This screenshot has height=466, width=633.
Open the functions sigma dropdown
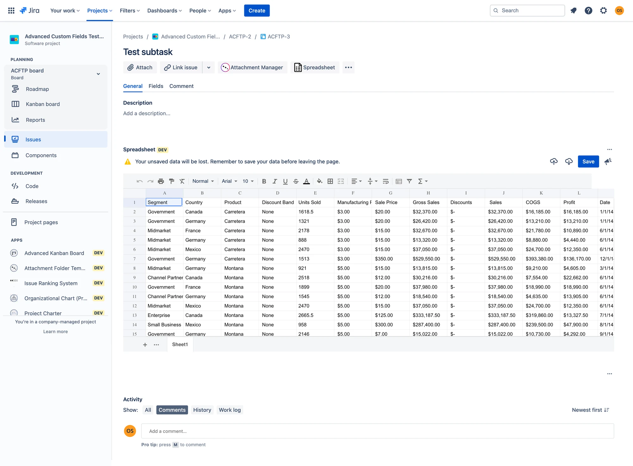tap(423, 181)
